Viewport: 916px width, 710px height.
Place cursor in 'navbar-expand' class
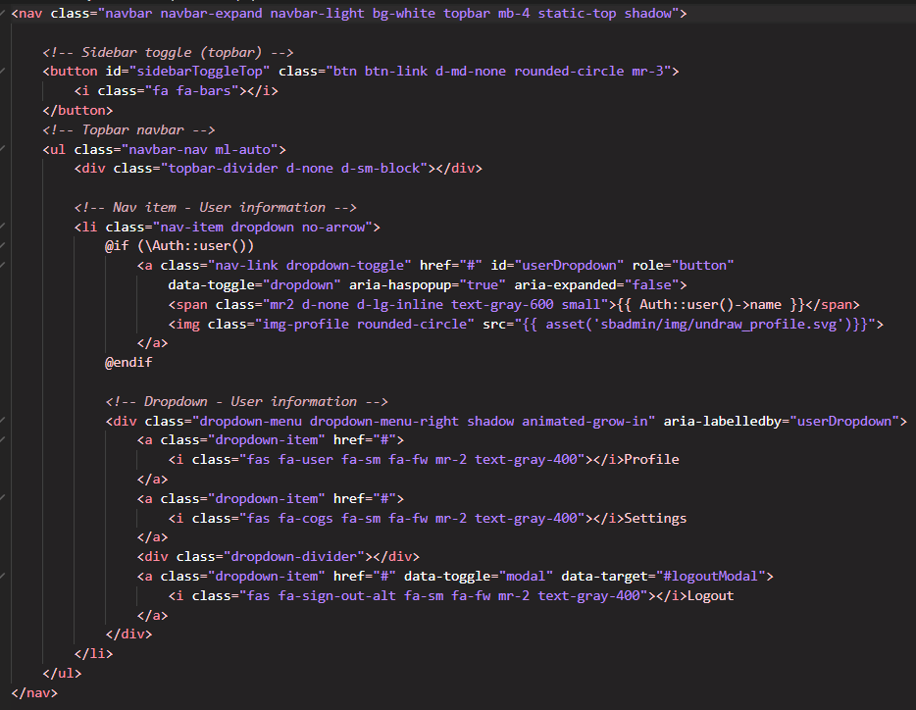click(x=212, y=13)
